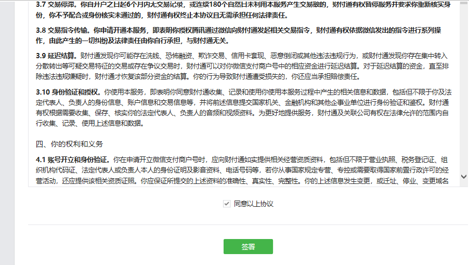Click the 四、你的权利和义务 section title
Viewport: 469px width, 265px height.
[x=69, y=144]
